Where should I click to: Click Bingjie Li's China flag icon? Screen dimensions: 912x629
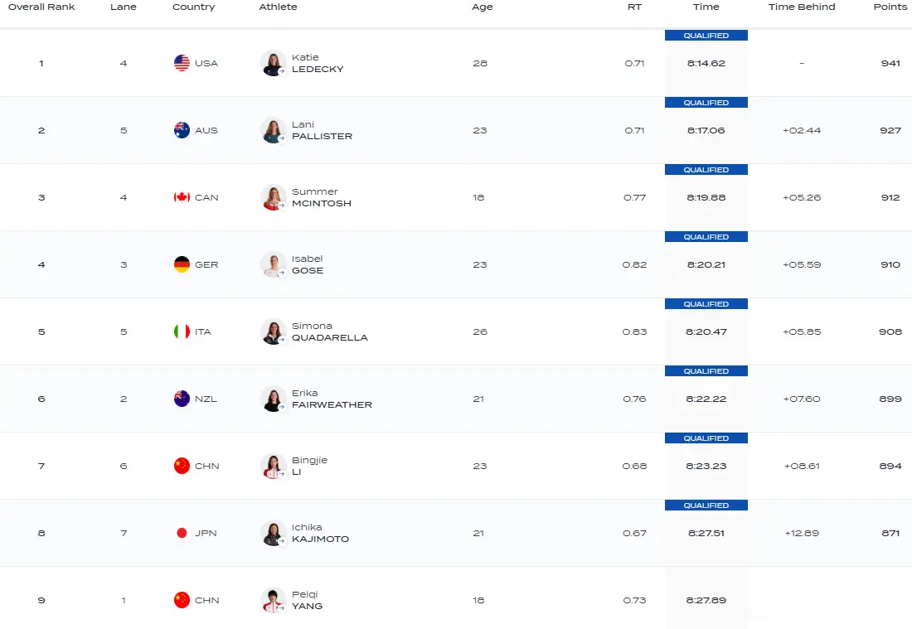coord(182,466)
